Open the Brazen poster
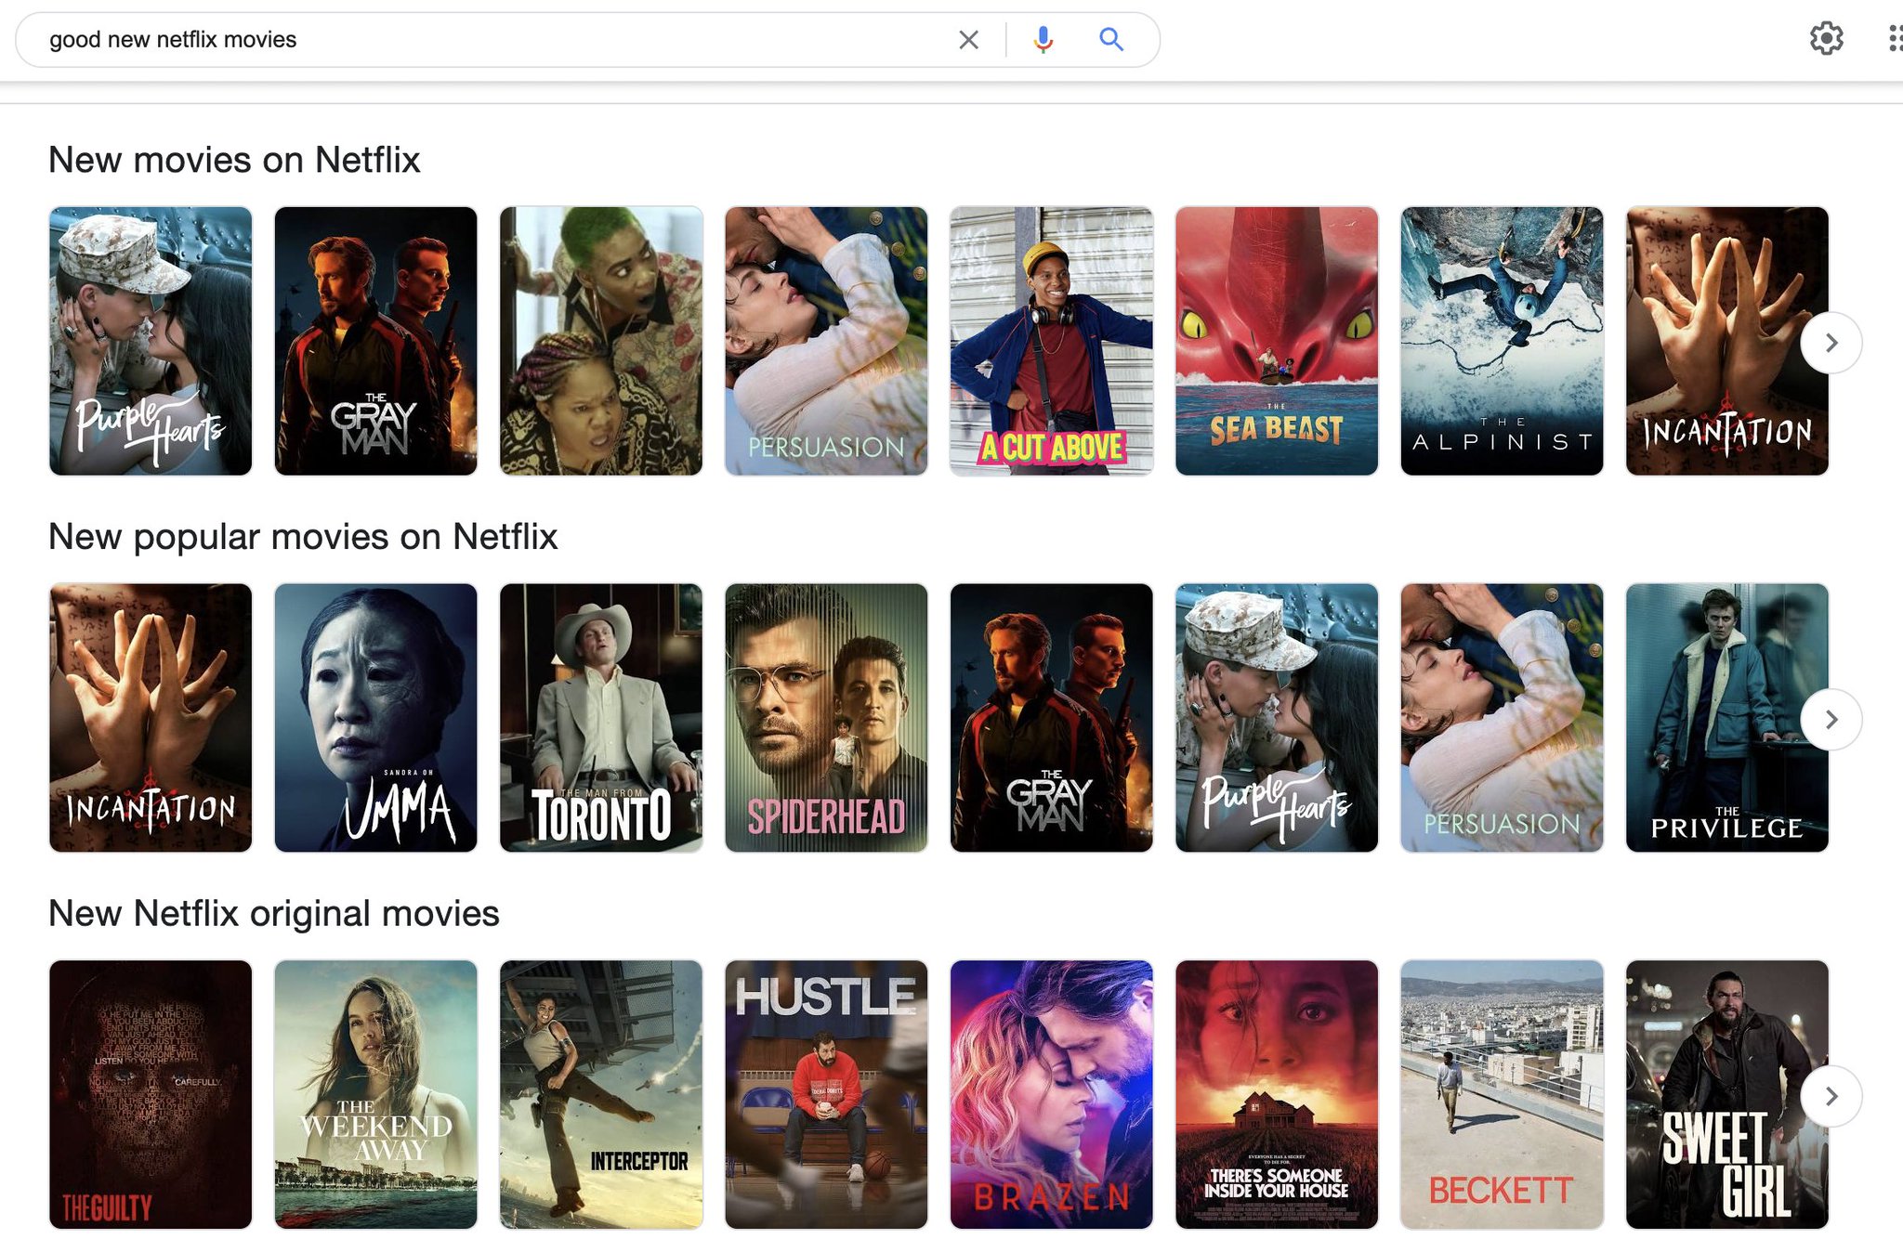 (1051, 1094)
